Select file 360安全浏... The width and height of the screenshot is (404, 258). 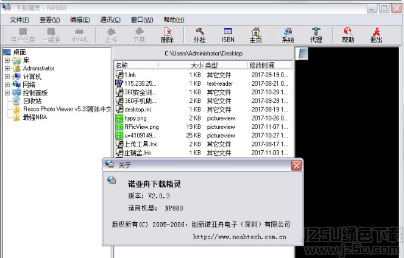tap(140, 92)
